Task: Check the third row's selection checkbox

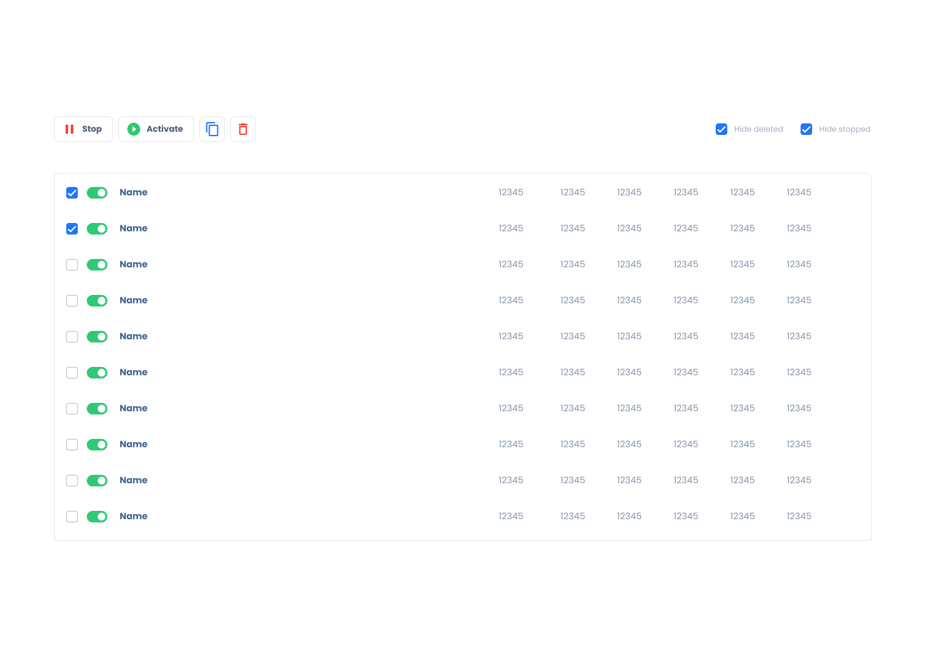Action: point(72,265)
